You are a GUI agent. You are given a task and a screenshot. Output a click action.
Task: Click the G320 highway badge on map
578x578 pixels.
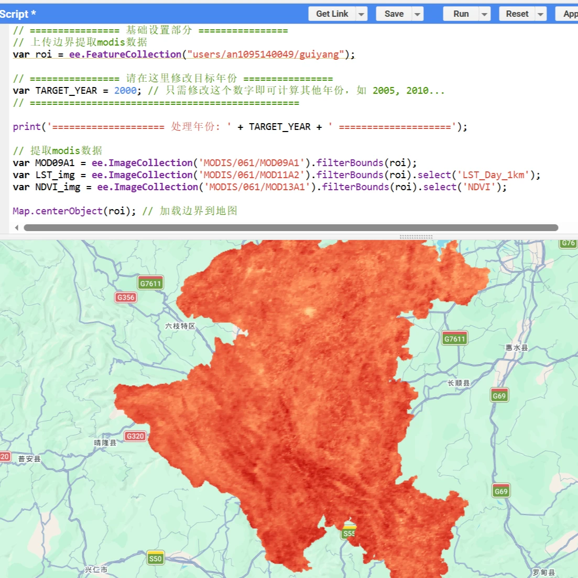coord(135,436)
